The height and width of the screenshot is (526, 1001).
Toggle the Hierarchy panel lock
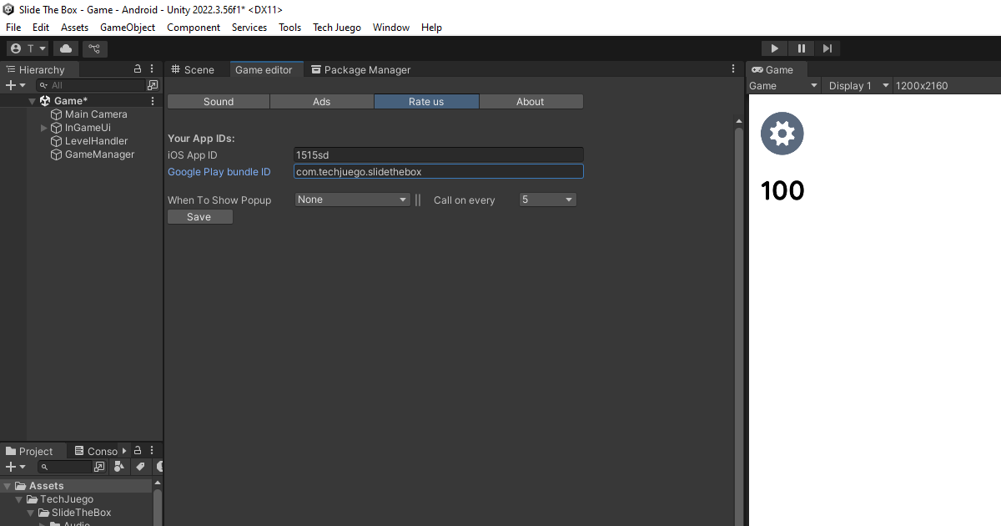[138, 69]
